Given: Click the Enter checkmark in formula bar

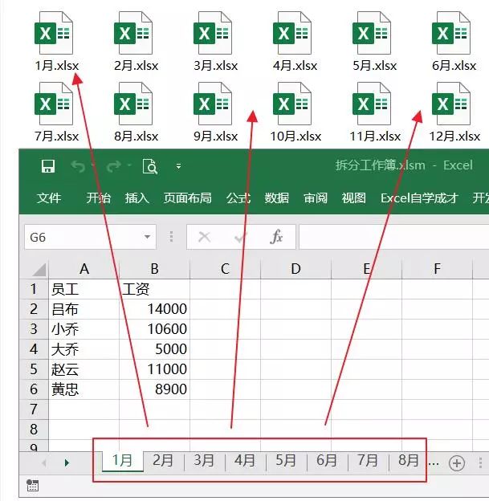Looking at the screenshot, I should [x=240, y=237].
